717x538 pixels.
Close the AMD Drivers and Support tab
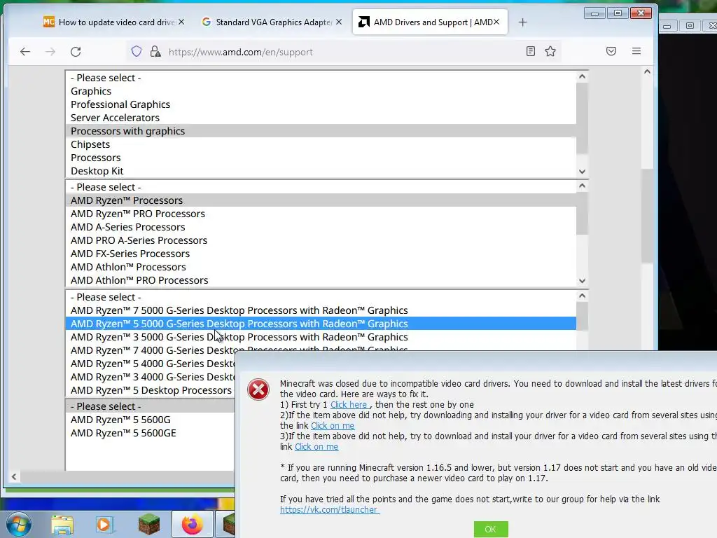point(496,22)
